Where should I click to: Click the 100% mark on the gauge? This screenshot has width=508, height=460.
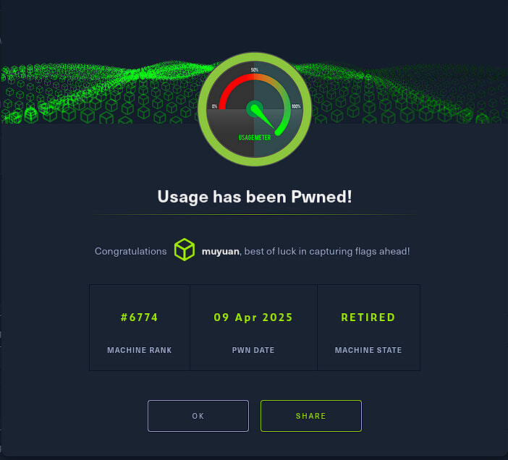click(x=296, y=106)
